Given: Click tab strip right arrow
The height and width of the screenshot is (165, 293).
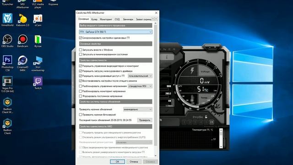Looking at the screenshot, I should pyautogui.click(x=156, y=19).
